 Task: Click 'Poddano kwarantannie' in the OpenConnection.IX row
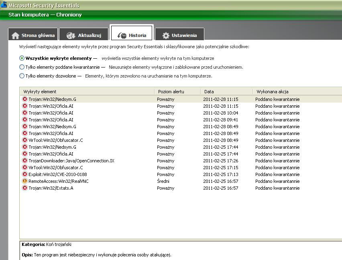click(x=277, y=161)
